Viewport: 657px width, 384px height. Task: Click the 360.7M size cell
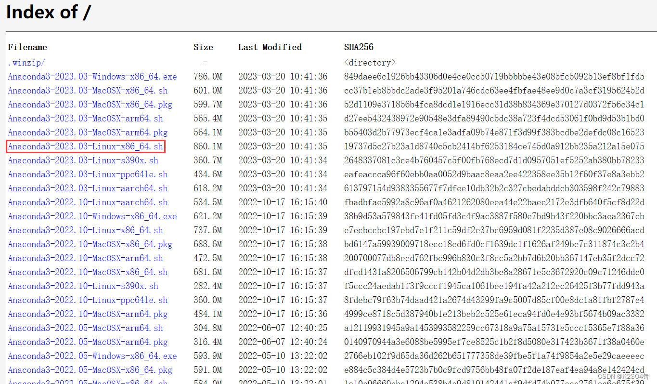pyautogui.click(x=207, y=160)
